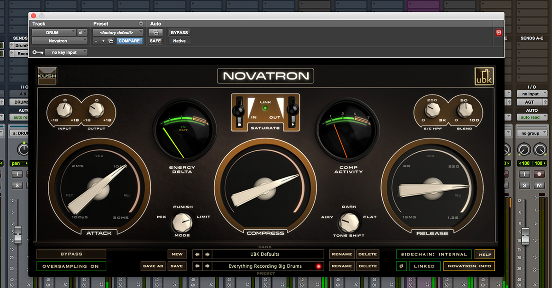Rename the UBK Defaults bank

[342, 254]
